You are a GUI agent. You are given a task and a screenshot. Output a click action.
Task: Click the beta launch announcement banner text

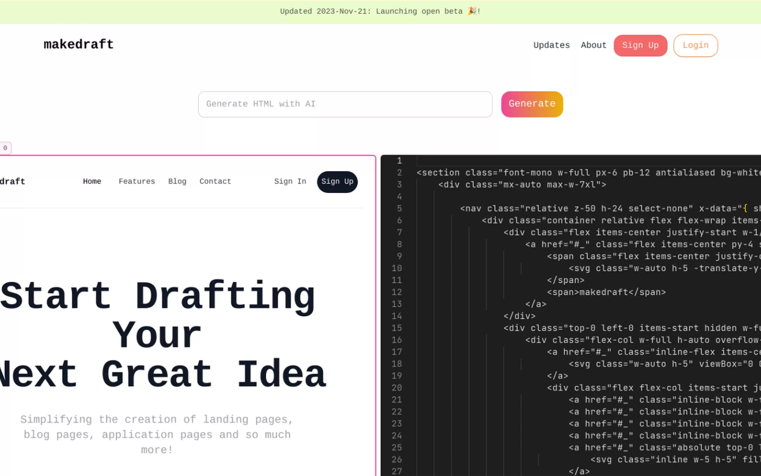(380, 11)
